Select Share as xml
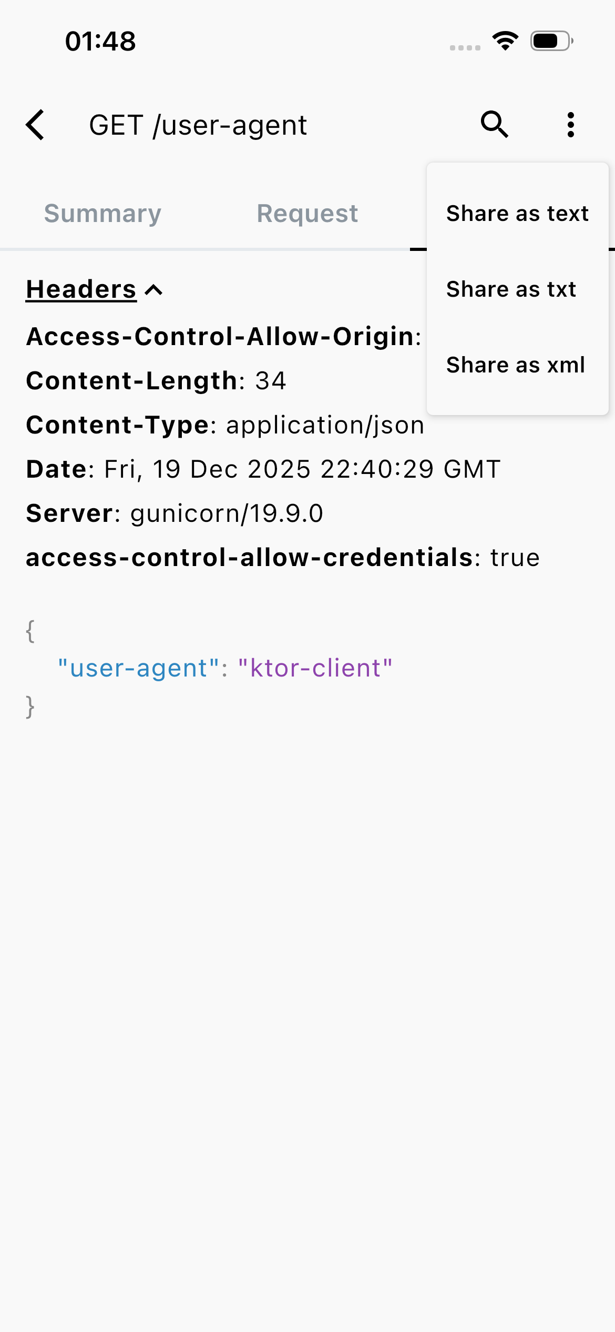 pyautogui.click(x=516, y=365)
